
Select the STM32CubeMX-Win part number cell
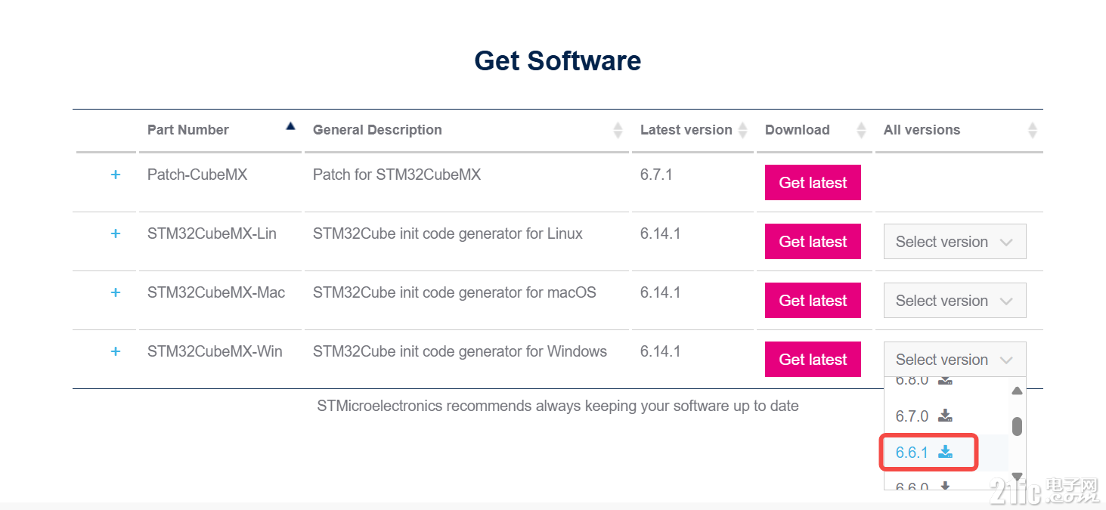[x=215, y=351]
